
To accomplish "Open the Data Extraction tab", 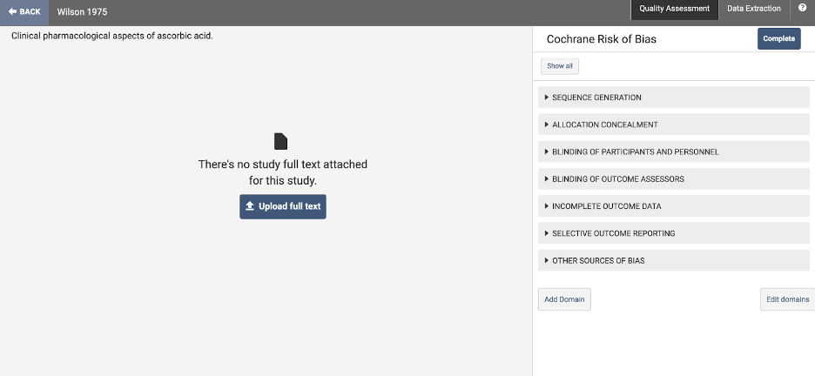I will (754, 9).
